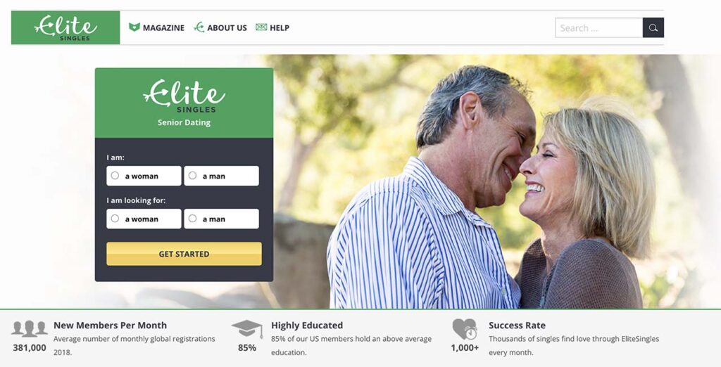This screenshot has height=367, width=721.
Task: Click the heart with clock icon
Action: click(465, 329)
